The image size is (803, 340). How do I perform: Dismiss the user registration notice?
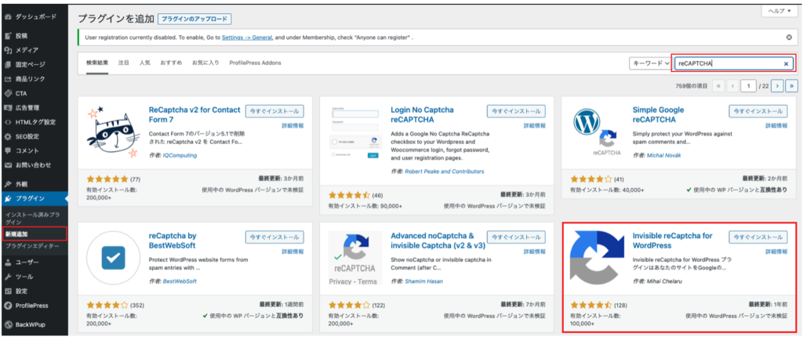click(789, 38)
